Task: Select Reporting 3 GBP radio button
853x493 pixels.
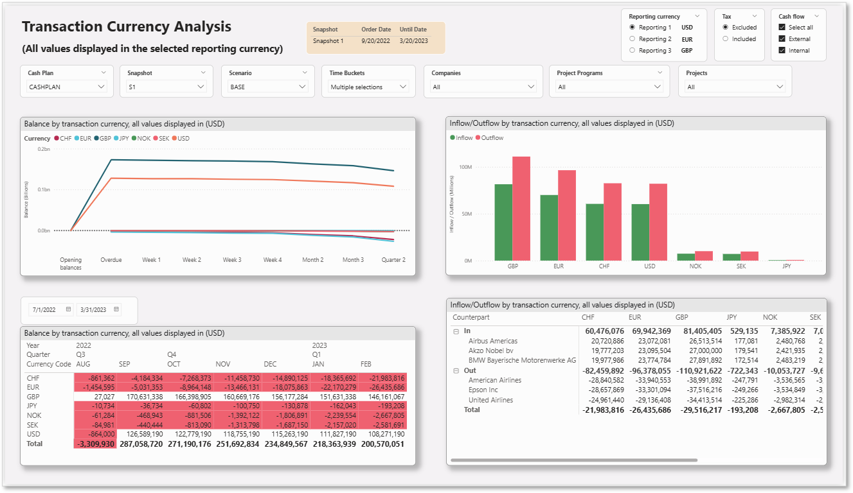Action: [633, 50]
